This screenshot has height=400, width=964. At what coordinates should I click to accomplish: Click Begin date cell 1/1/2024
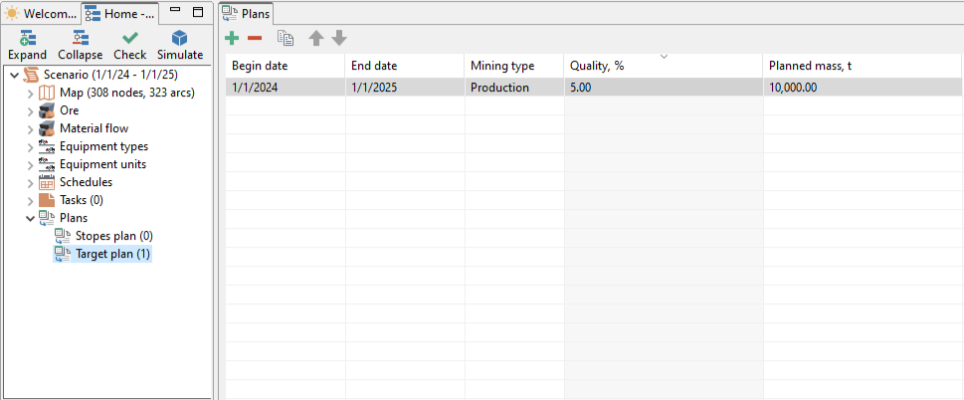coord(286,88)
